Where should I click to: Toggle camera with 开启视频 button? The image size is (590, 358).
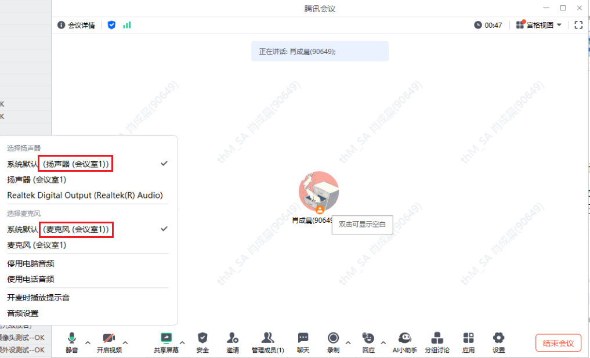click(109, 338)
